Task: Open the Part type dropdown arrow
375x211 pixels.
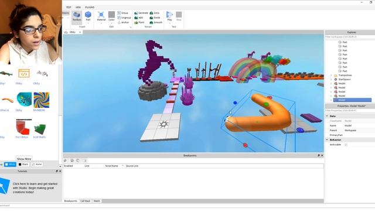Action: (x=88, y=23)
